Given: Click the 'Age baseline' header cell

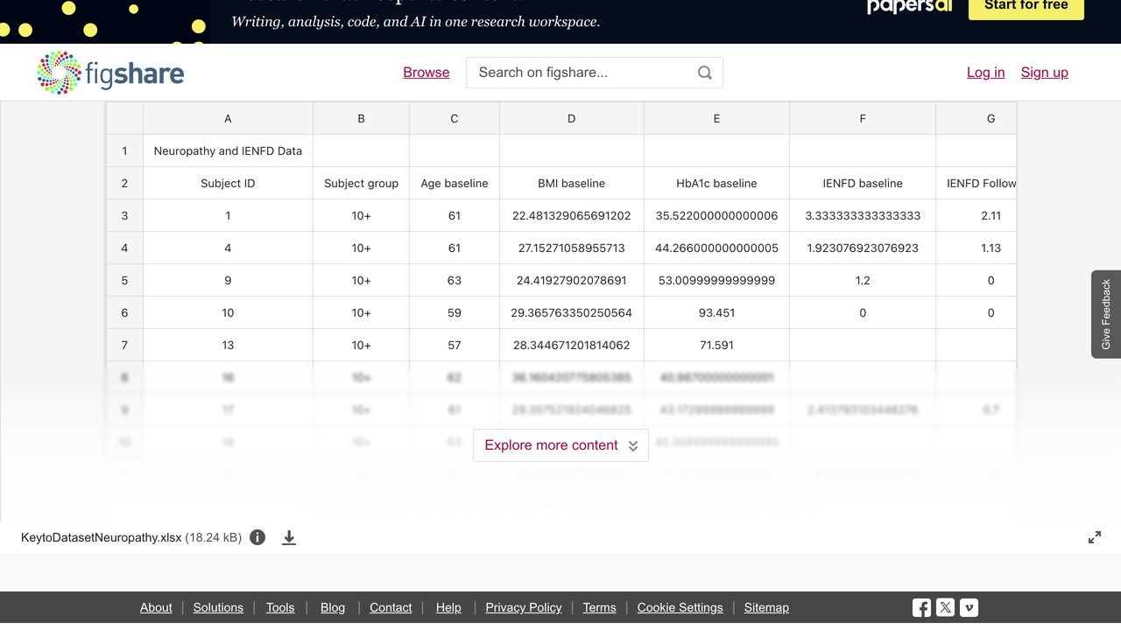Looking at the screenshot, I should 455,183.
